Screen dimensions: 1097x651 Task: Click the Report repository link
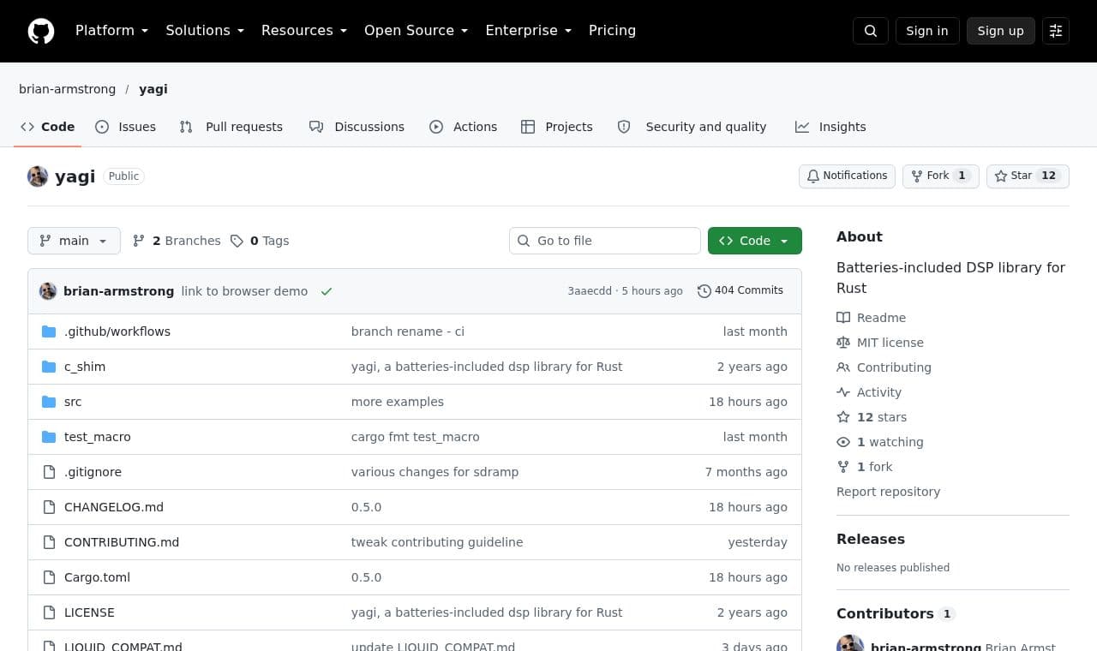(888, 492)
